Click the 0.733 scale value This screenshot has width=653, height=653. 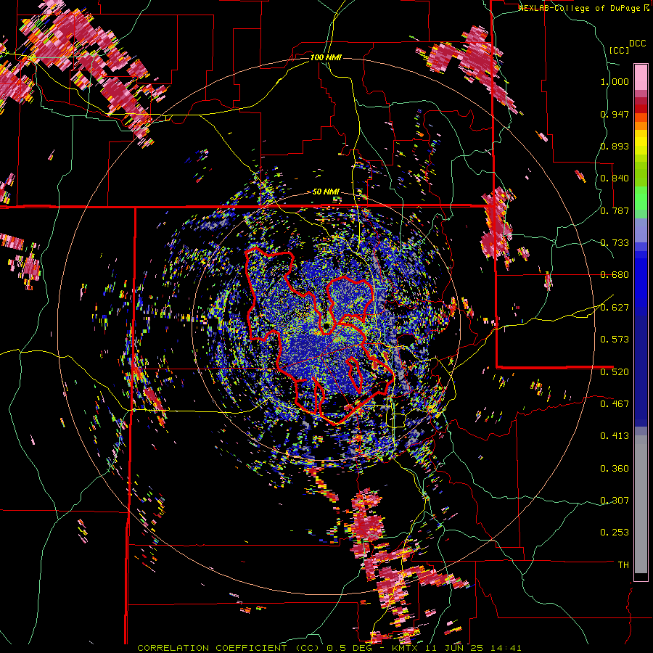tap(615, 243)
